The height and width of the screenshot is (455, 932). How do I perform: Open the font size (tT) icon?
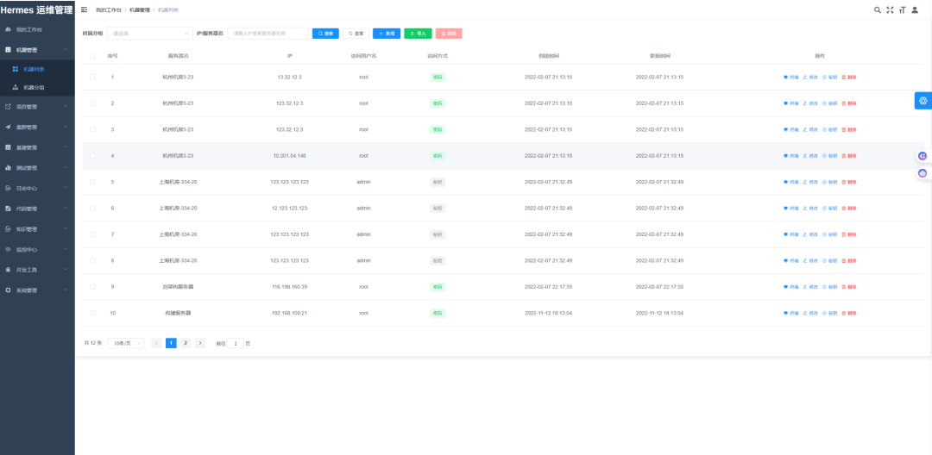[x=903, y=10]
